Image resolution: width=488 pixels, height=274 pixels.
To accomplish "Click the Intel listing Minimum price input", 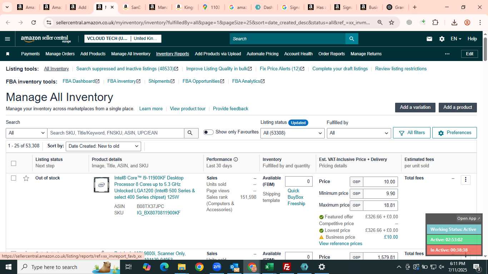I will (380, 194).
